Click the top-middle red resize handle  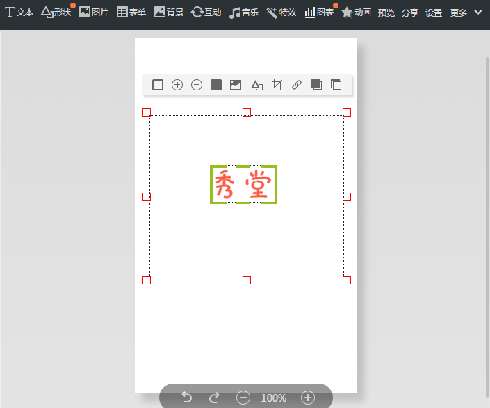pos(247,113)
